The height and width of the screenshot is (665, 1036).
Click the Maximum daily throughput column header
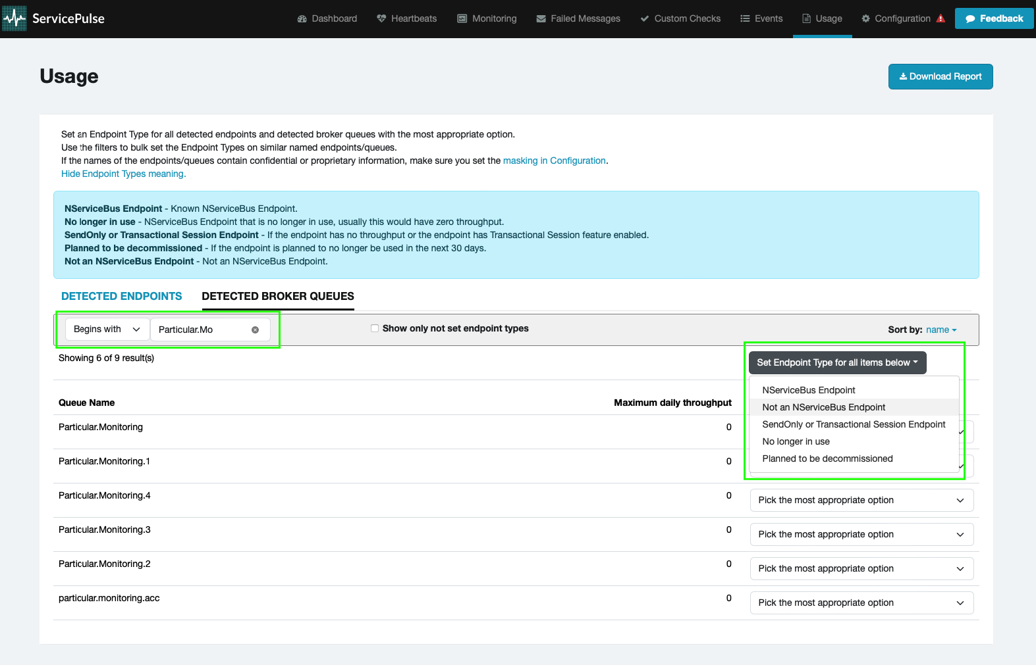[672, 403]
